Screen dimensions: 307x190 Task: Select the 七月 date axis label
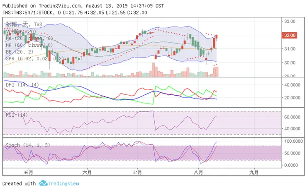click(x=137, y=173)
